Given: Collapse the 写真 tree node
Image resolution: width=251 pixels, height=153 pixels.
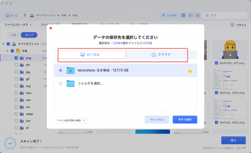Looking at the screenshot, I should pyautogui.click(x=7, y=51).
